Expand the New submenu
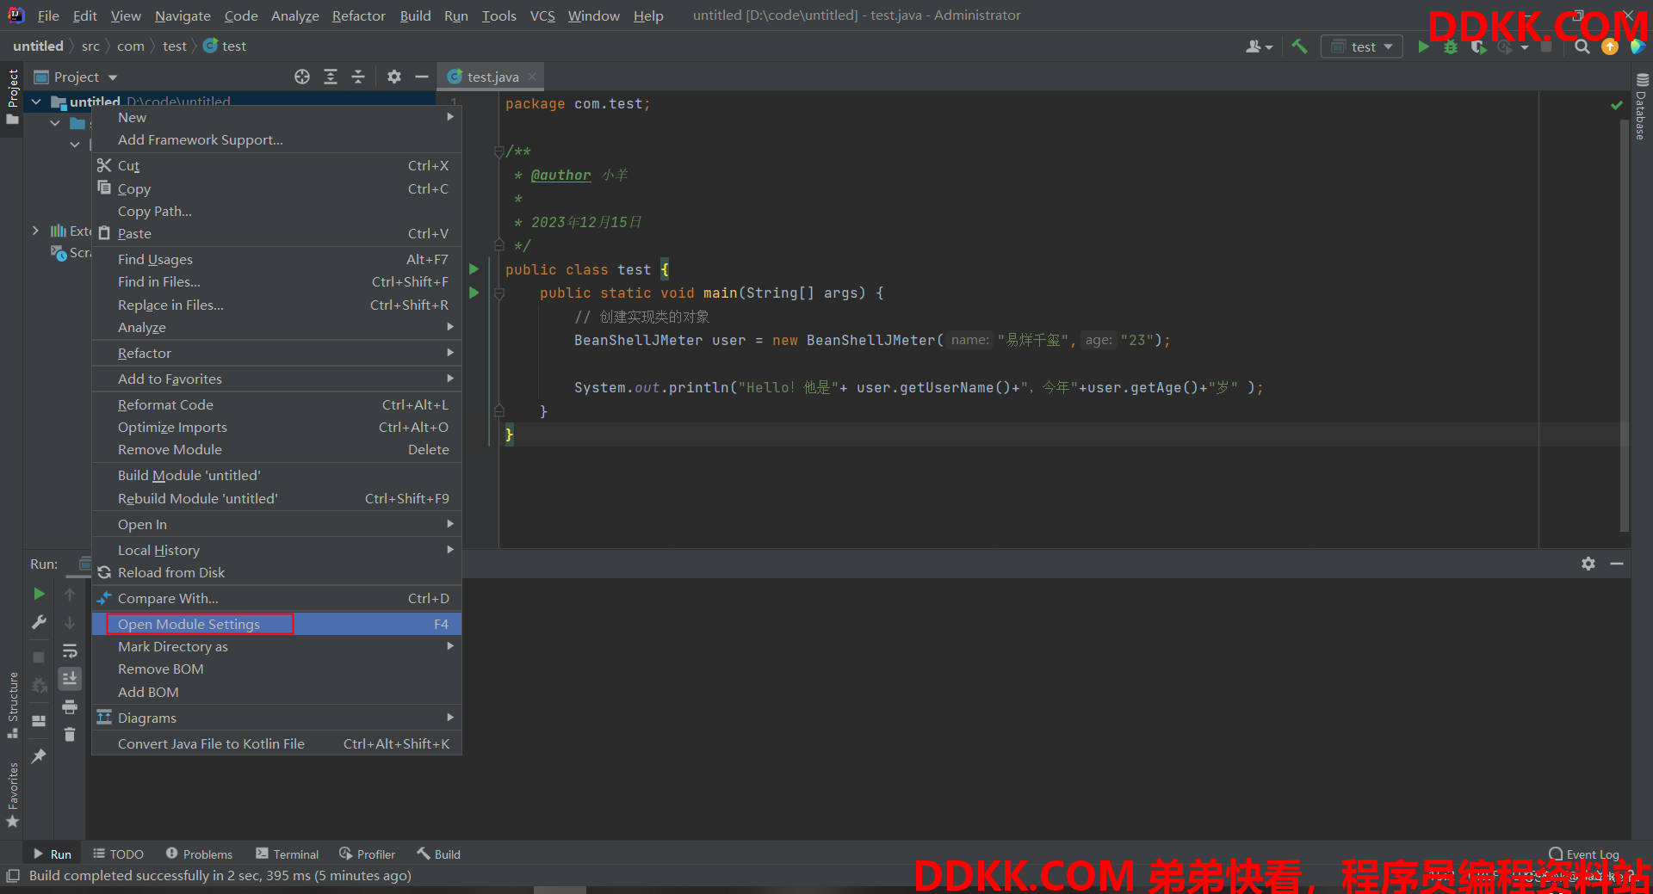The image size is (1653, 894). click(276, 117)
